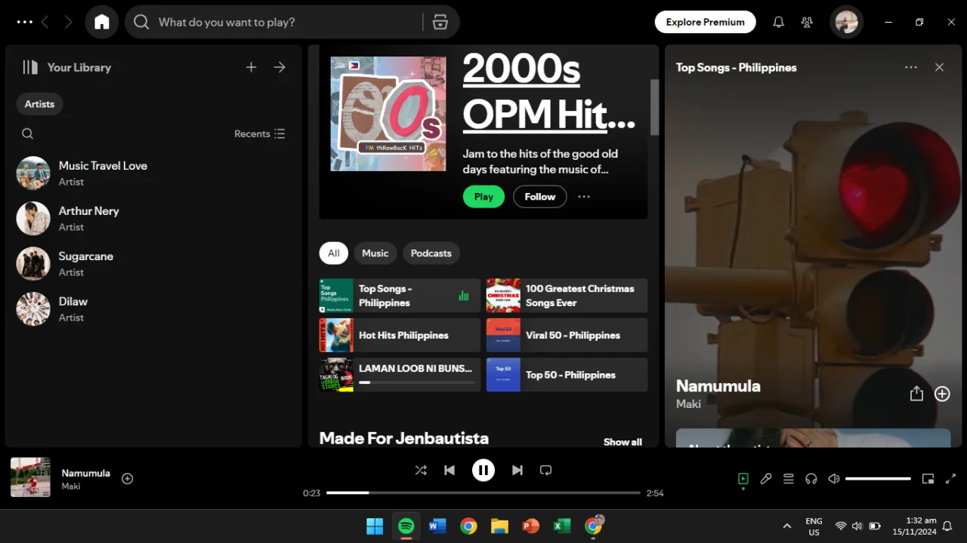Open the user profile avatar menu
Viewport: 967px width, 543px height.
846,22
